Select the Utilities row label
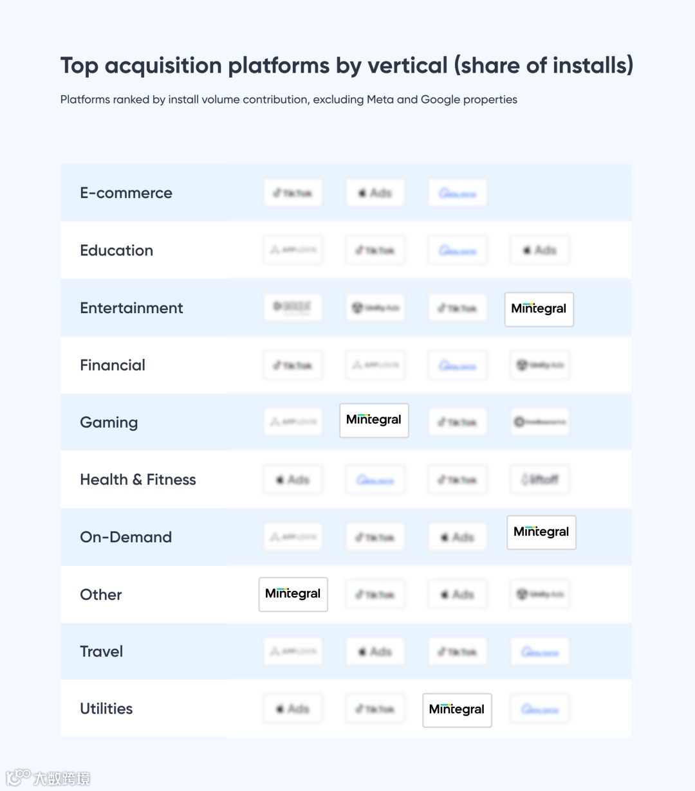 pyautogui.click(x=106, y=709)
